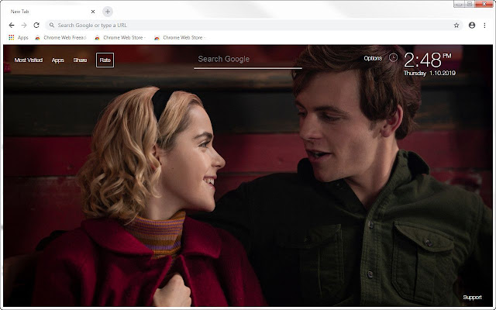Open the Apps bookmark shortcut
The width and height of the screenshot is (496, 310).
pyautogui.click(x=19, y=38)
